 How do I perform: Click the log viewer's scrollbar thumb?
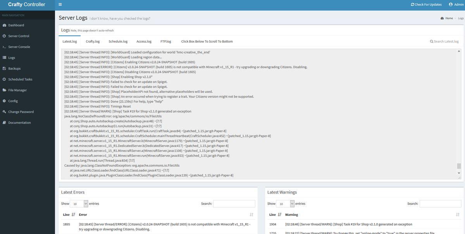pos(459,166)
